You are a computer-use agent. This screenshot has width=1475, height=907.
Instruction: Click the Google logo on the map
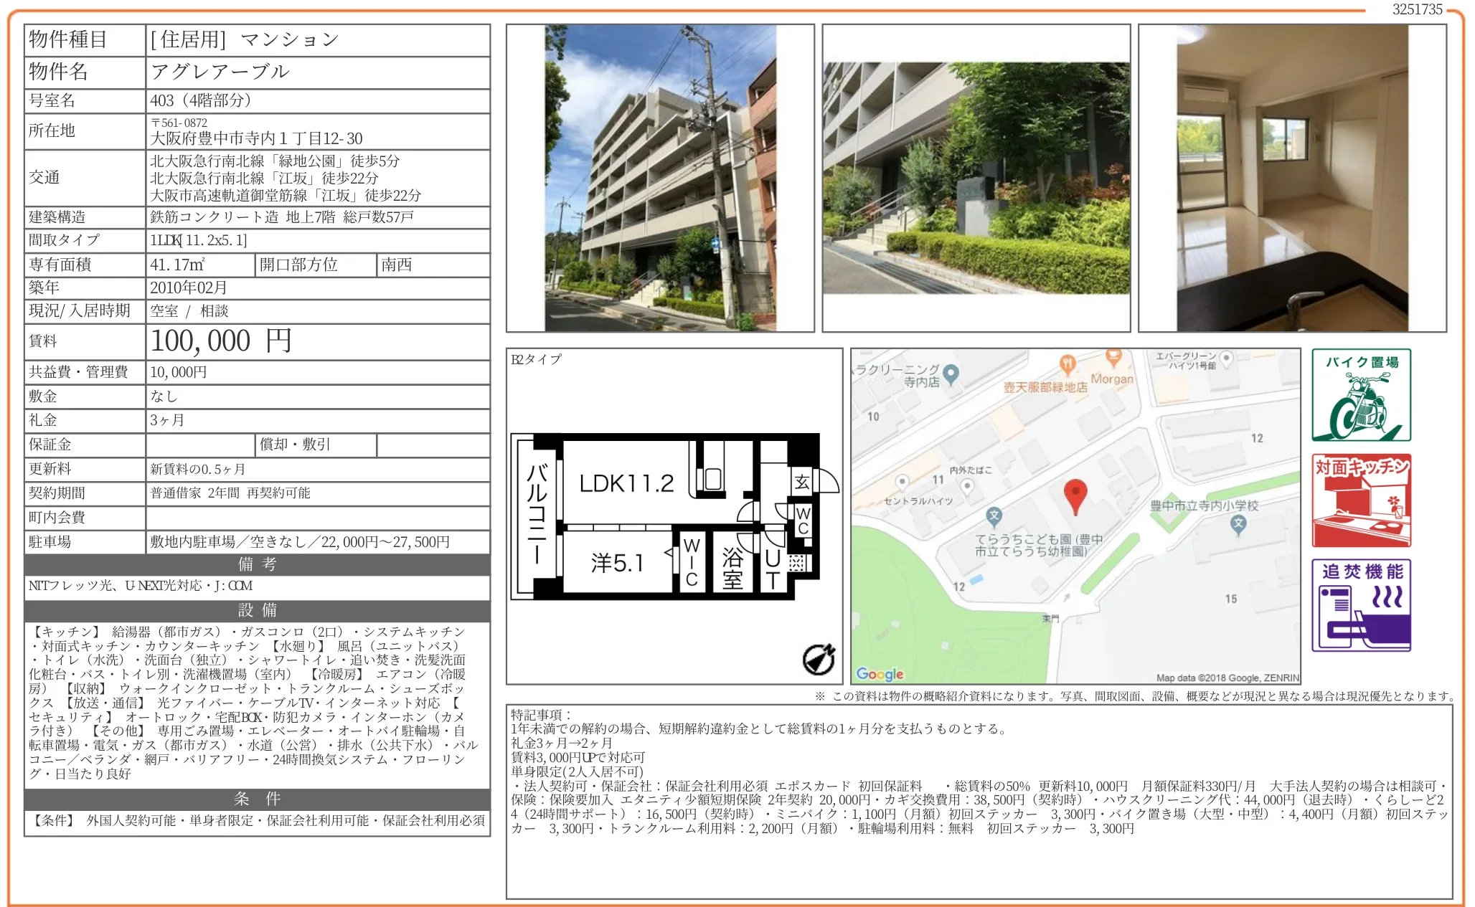pyautogui.click(x=880, y=674)
